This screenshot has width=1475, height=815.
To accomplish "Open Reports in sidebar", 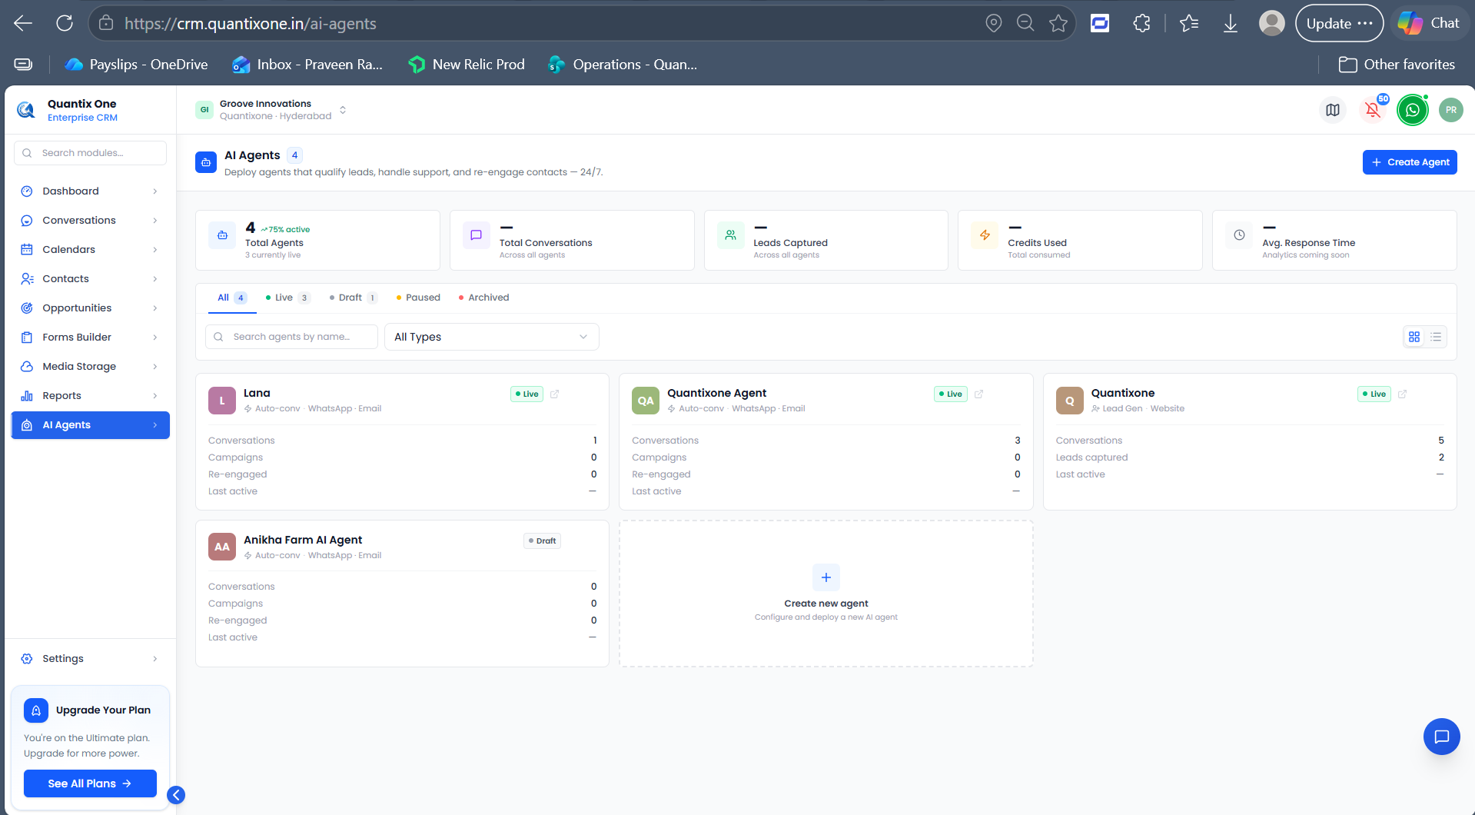I will pyautogui.click(x=91, y=395).
